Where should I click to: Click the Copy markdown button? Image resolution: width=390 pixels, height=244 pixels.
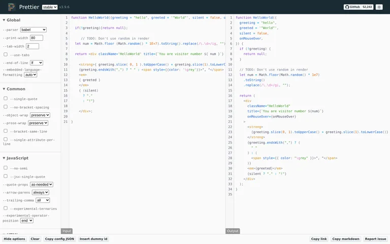346,239
